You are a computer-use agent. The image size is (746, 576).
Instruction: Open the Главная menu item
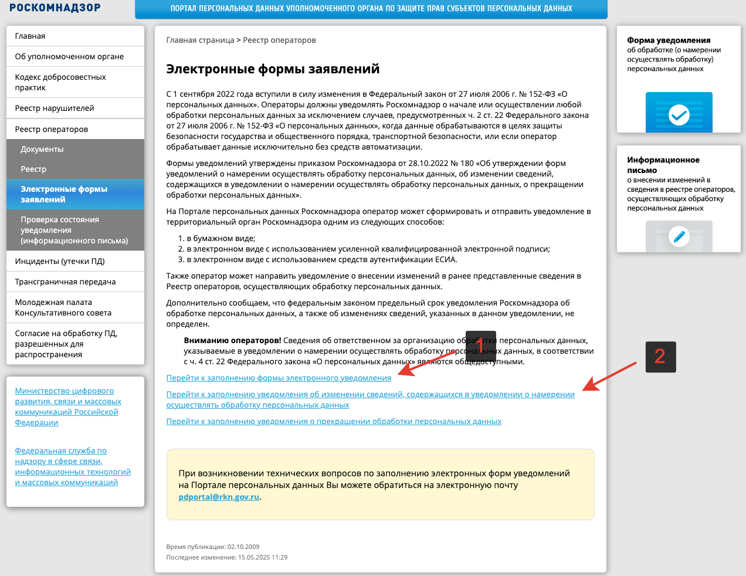click(x=75, y=36)
